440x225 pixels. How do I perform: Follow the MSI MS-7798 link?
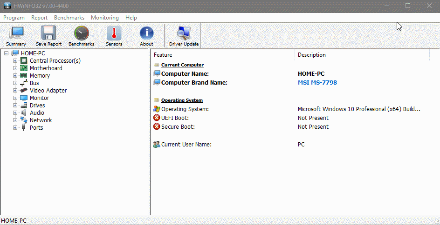pos(317,83)
